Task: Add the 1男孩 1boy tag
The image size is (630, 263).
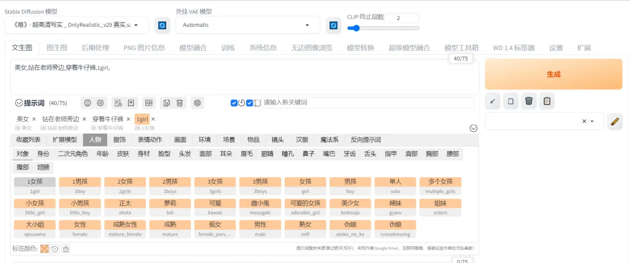Action: 80,186
